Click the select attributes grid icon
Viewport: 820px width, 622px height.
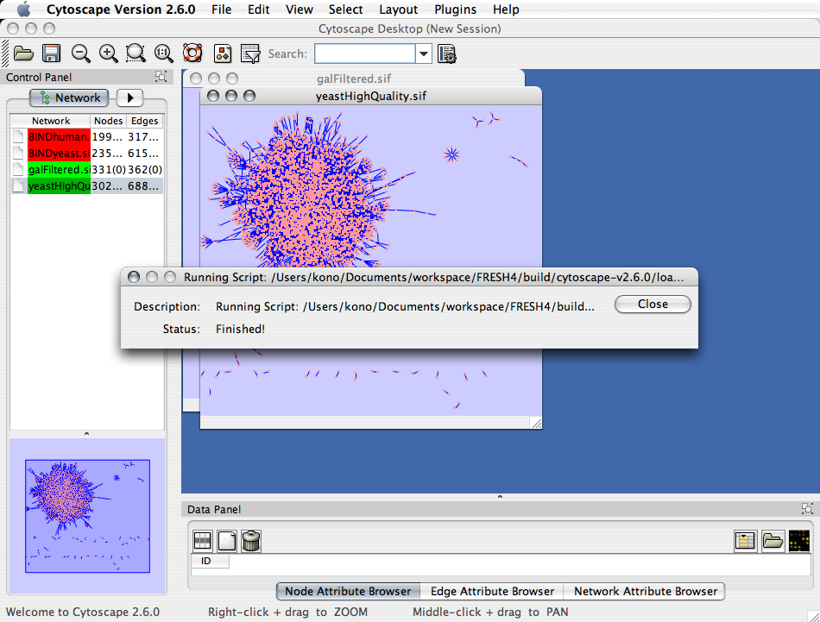tap(202, 541)
